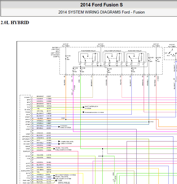
Task: Click the 'S141' splice label
Action: pos(63,118)
